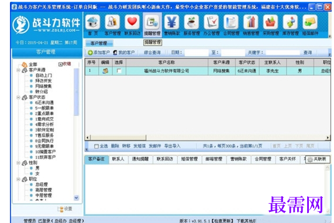Switch to the 邮箱管理 tab
The width and height of the screenshot is (334, 223).
pyautogui.click(x=214, y=159)
